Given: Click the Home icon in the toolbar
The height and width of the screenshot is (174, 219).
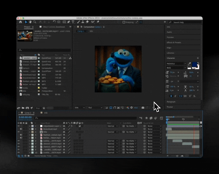Looking at the screenshot, I should click(x=21, y=22).
